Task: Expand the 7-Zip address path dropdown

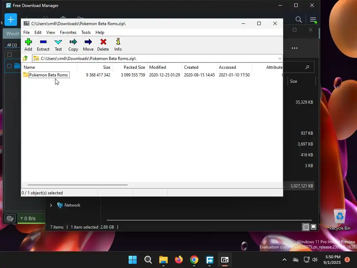Action: coord(280,58)
